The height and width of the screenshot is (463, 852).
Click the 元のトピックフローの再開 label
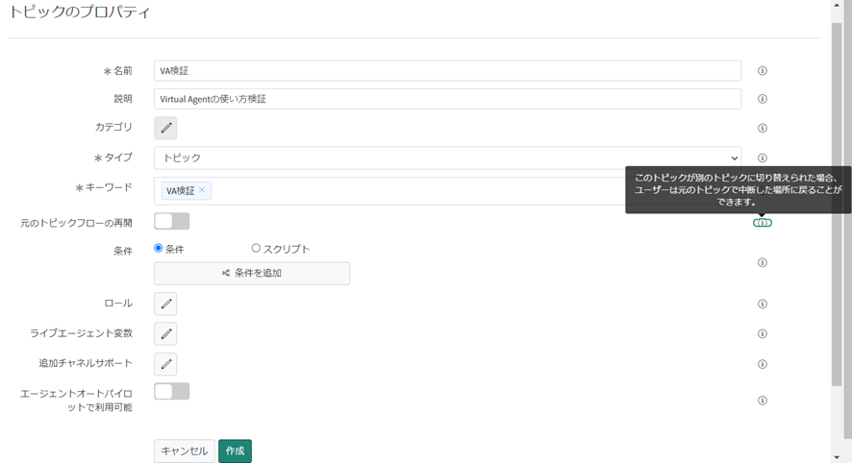[77, 223]
